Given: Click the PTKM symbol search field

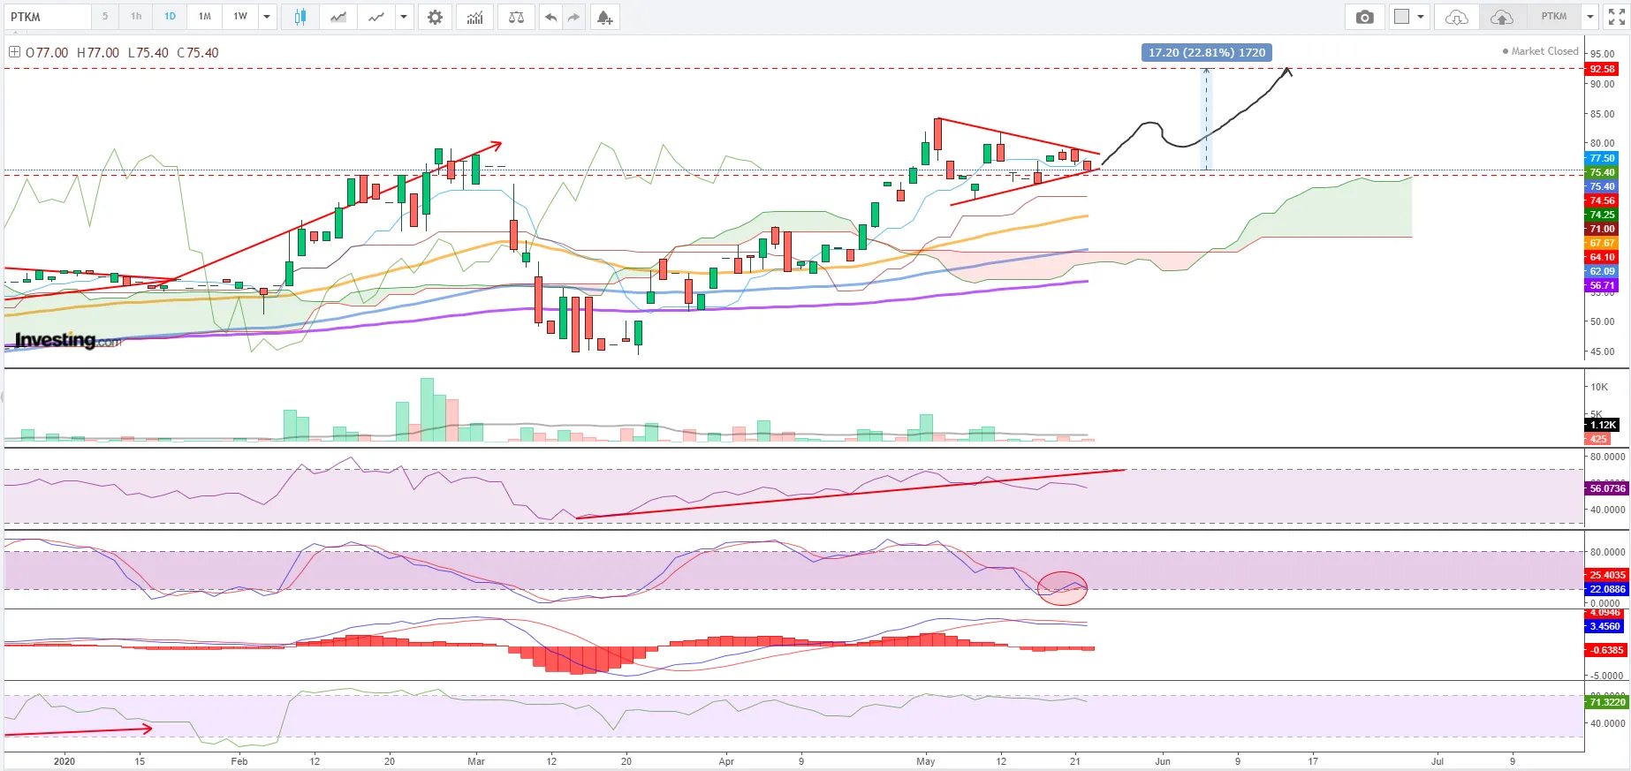Looking at the screenshot, I should (49, 17).
